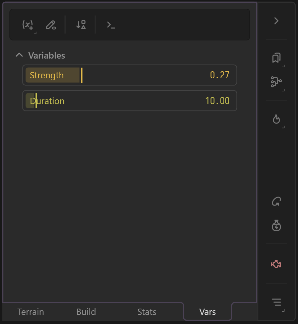Click the refresh arrow icon
This screenshot has height=324, width=298.
(276, 201)
